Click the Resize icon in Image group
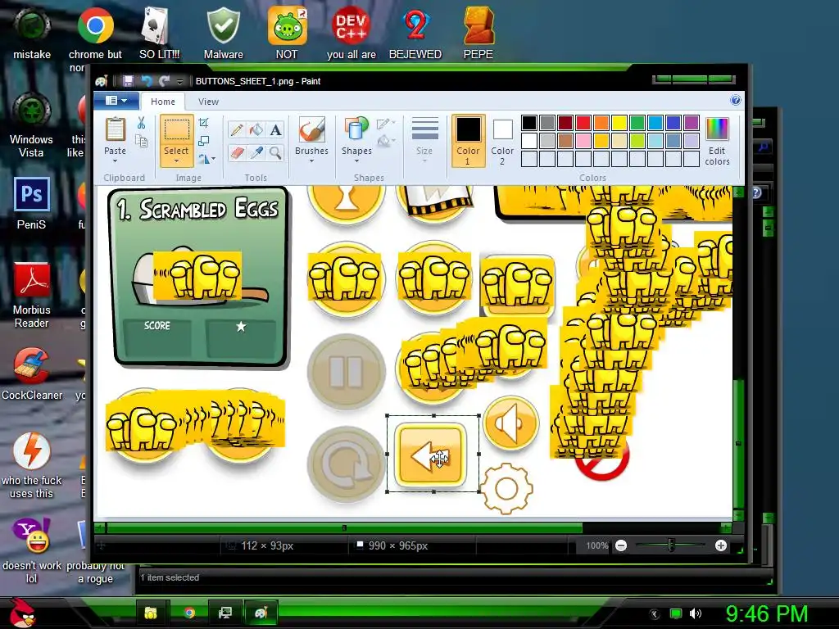The image size is (839, 629). click(204, 141)
